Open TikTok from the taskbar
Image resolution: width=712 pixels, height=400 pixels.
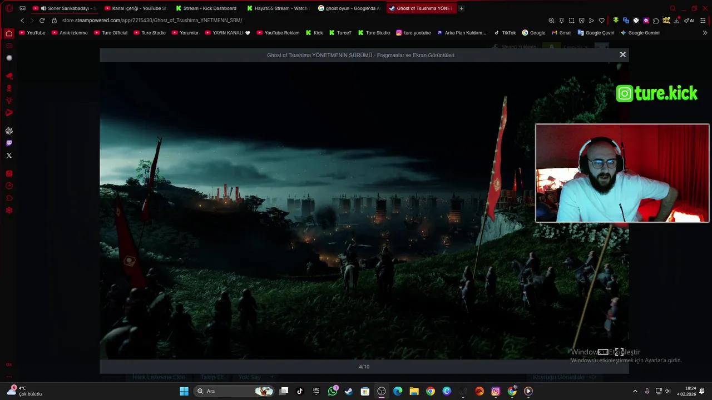(x=300, y=391)
